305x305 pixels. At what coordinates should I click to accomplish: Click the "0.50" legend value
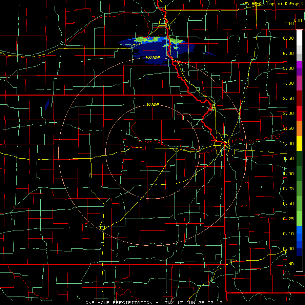[x=288, y=204]
